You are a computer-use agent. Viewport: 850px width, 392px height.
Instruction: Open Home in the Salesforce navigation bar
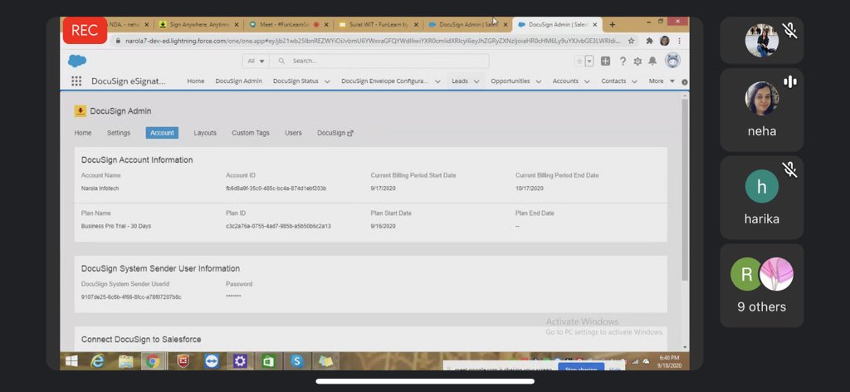(x=196, y=81)
